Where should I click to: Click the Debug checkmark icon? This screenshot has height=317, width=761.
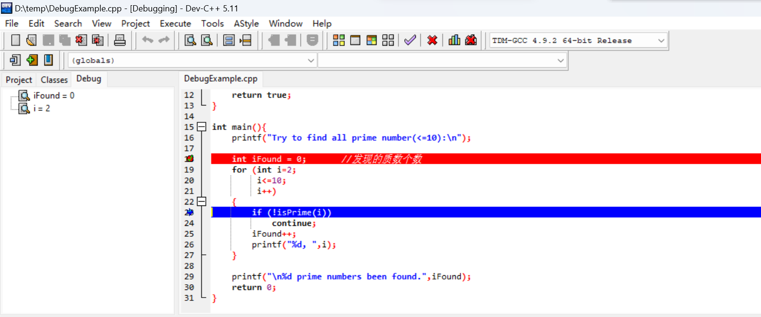410,40
